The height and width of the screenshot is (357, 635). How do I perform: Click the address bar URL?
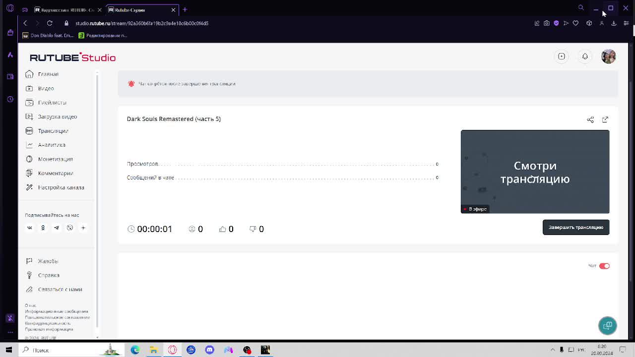(142, 23)
